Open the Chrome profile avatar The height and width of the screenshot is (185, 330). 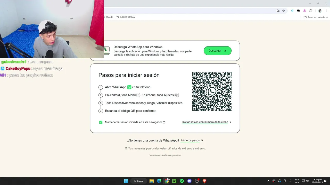click(x=320, y=11)
